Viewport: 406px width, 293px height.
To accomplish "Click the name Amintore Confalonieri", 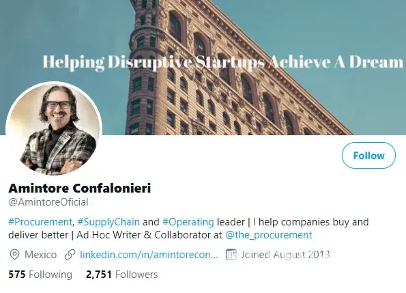I will [x=79, y=188].
